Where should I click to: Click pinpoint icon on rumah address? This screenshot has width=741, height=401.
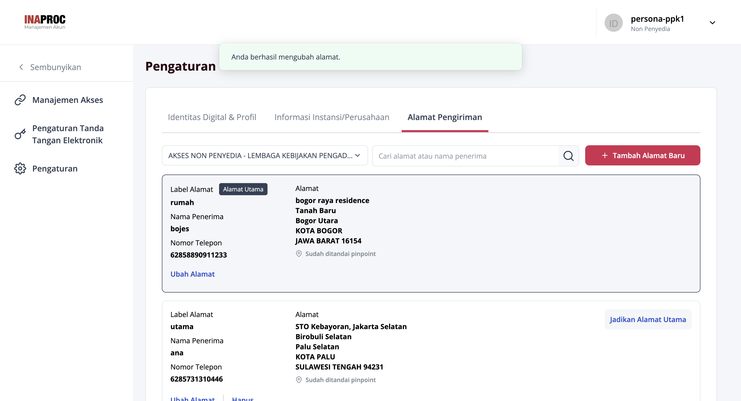click(299, 254)
